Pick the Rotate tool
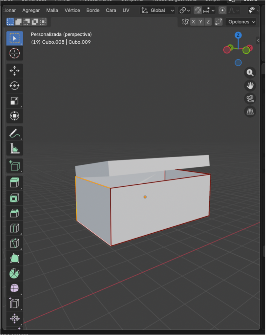266x336 pixels. tap(14, 86)
